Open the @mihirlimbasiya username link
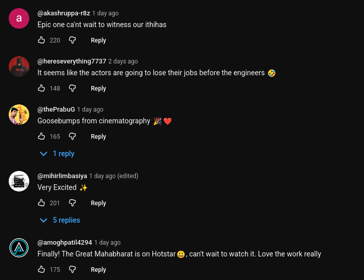This screenshot has height=280, width=364. [62, 176]
